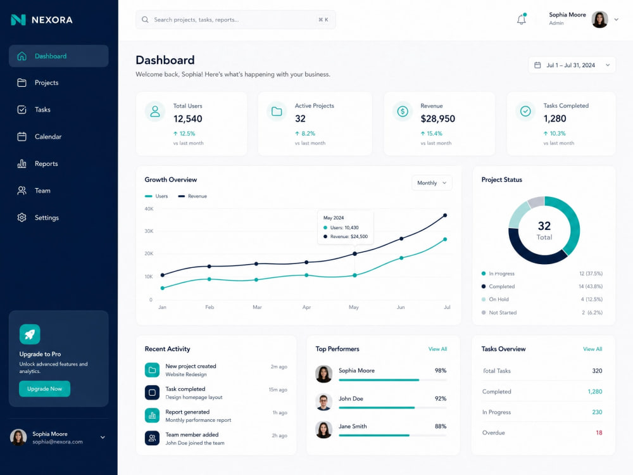The width and height of the screenshot is (633, 475).
Task: Click the $28,950 revenue value
Action: point(437,119)
